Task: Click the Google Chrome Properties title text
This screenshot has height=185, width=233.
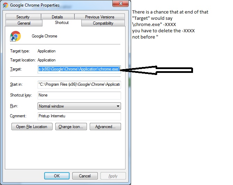Action: click(x=35, y=5)
